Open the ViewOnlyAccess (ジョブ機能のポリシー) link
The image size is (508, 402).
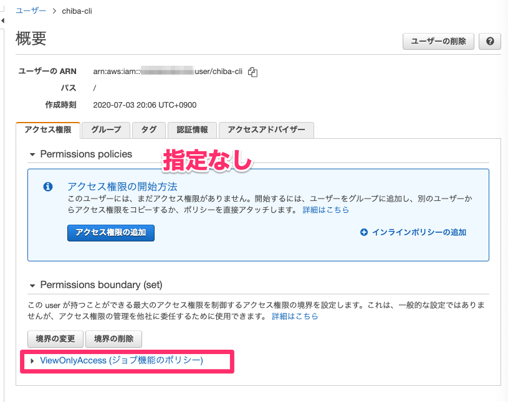coord(122,360)
